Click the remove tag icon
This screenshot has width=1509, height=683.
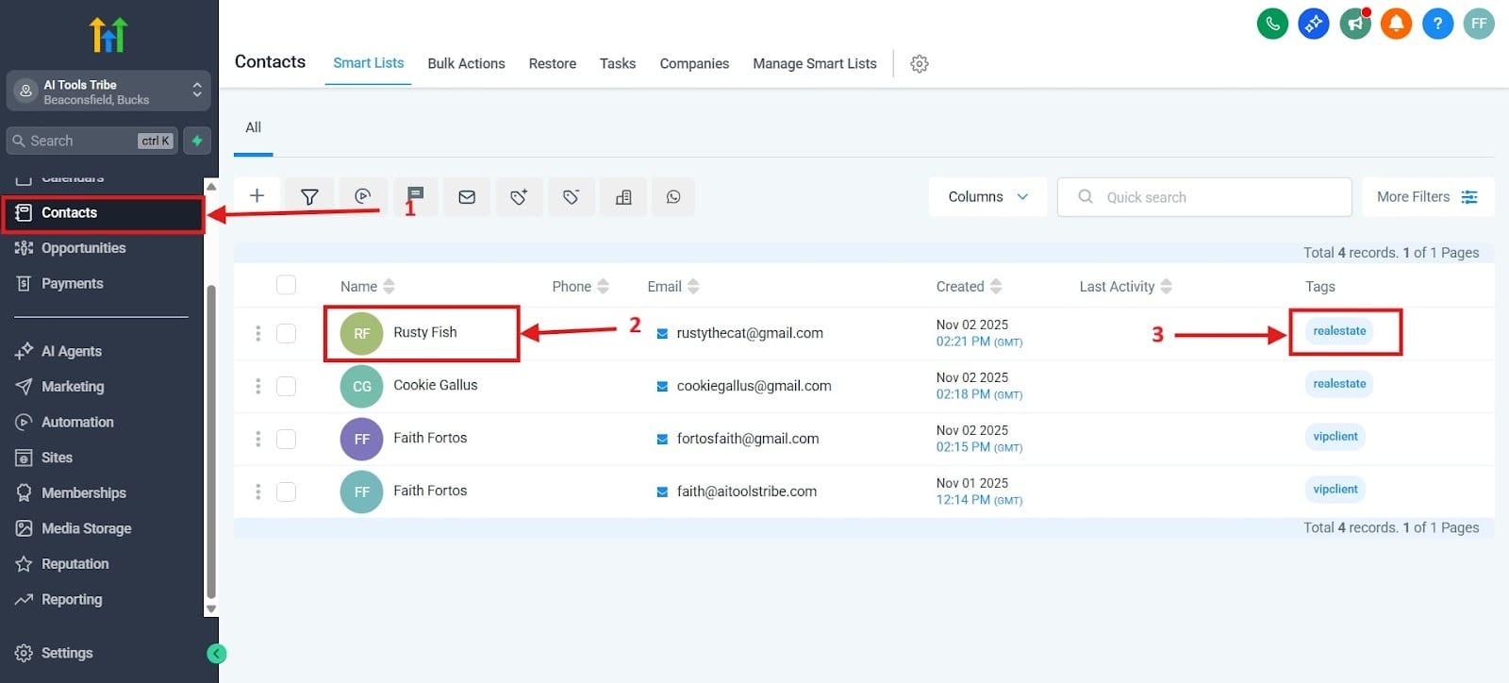pyautogui.click(x=571, y=196)
